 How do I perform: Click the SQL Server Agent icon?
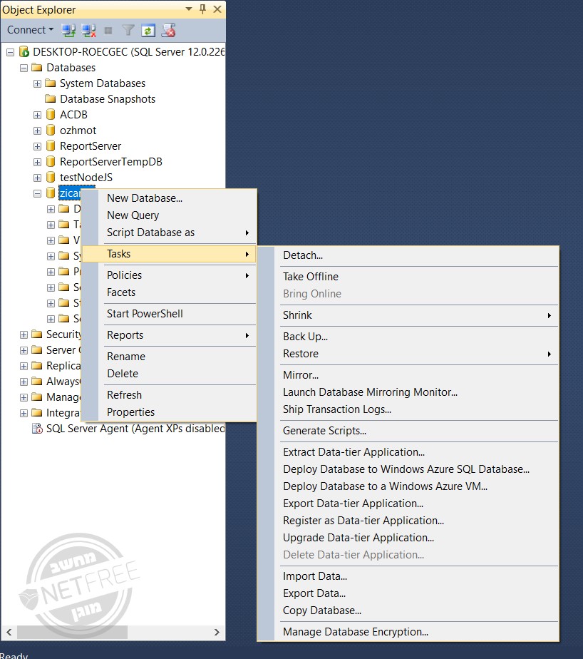pos(37,428)
